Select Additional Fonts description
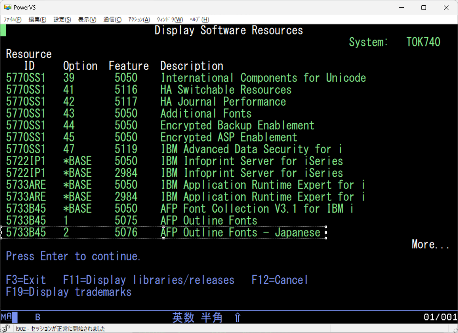Image resolution: width=458 pixels, height=333 pixels. tap(206, 113)
